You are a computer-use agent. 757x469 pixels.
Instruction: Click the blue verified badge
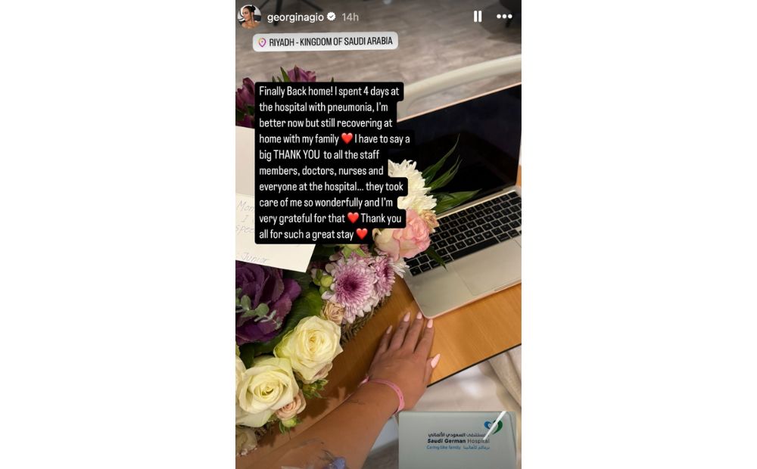click(332, 17)
